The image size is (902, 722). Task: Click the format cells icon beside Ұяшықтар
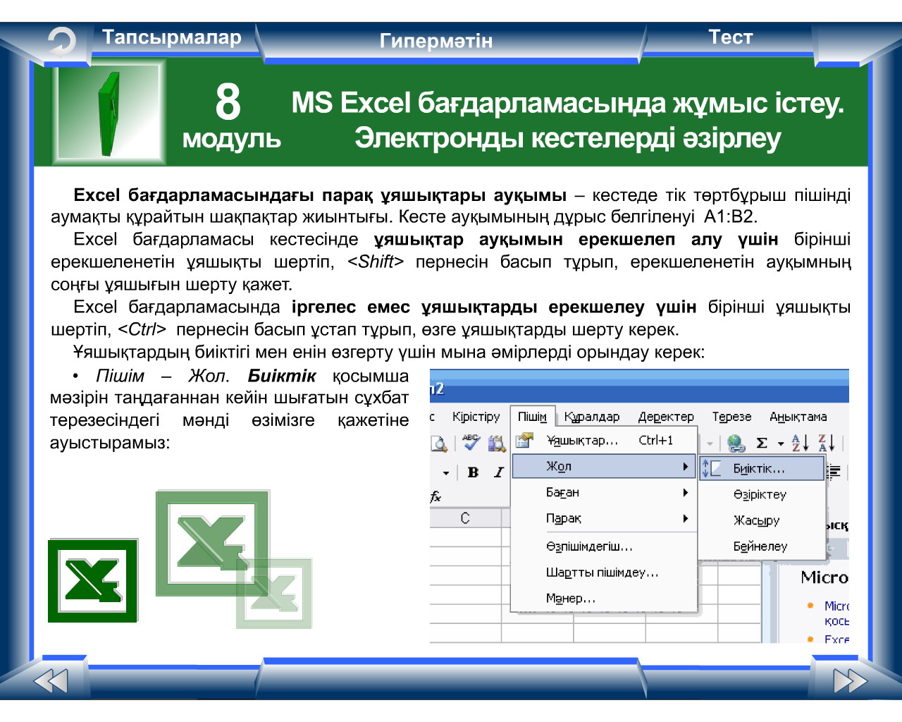click(x=524, y=441)
